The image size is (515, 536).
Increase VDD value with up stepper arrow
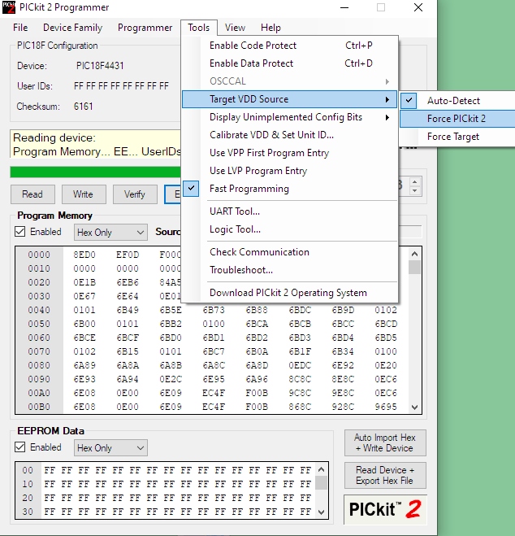tap(414, 182)
